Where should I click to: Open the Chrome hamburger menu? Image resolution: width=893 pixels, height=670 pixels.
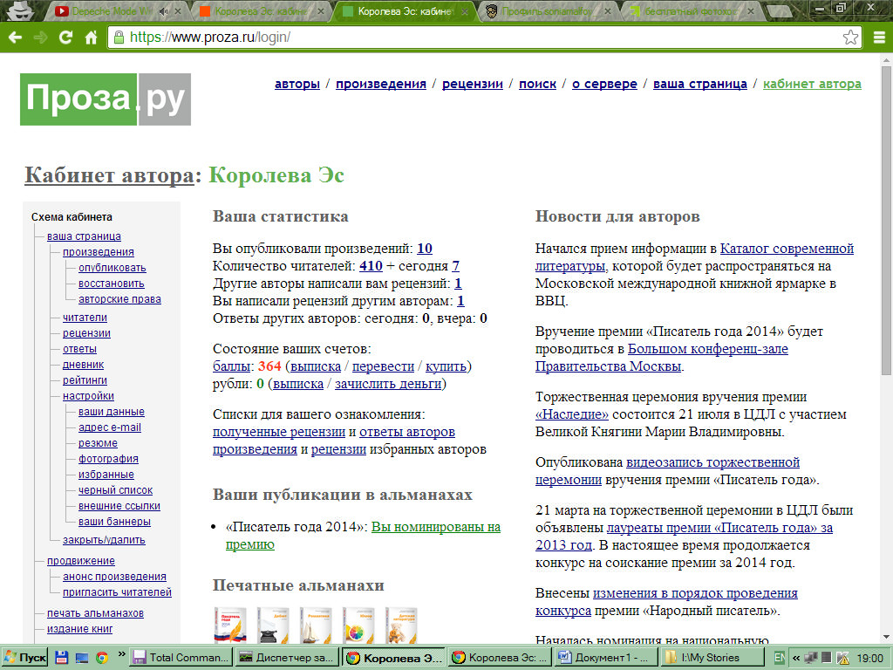[879, 38]
